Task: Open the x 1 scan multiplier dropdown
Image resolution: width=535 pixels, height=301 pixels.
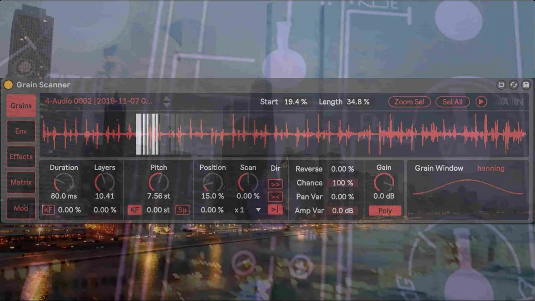Action: 248,210
